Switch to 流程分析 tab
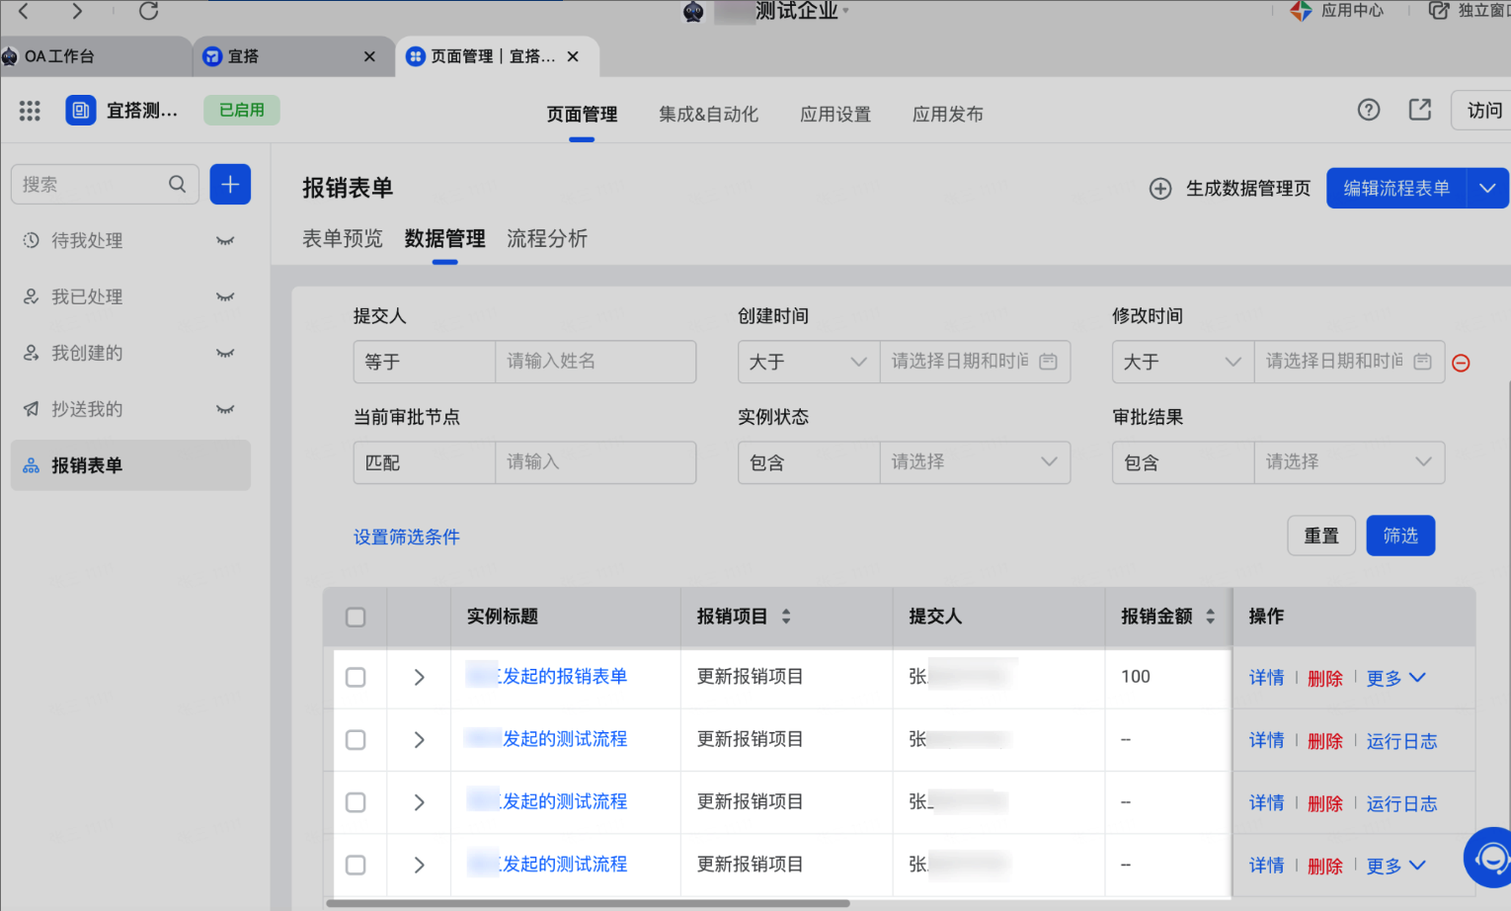This screenshot has width=1511, height=911. (547, 239)
